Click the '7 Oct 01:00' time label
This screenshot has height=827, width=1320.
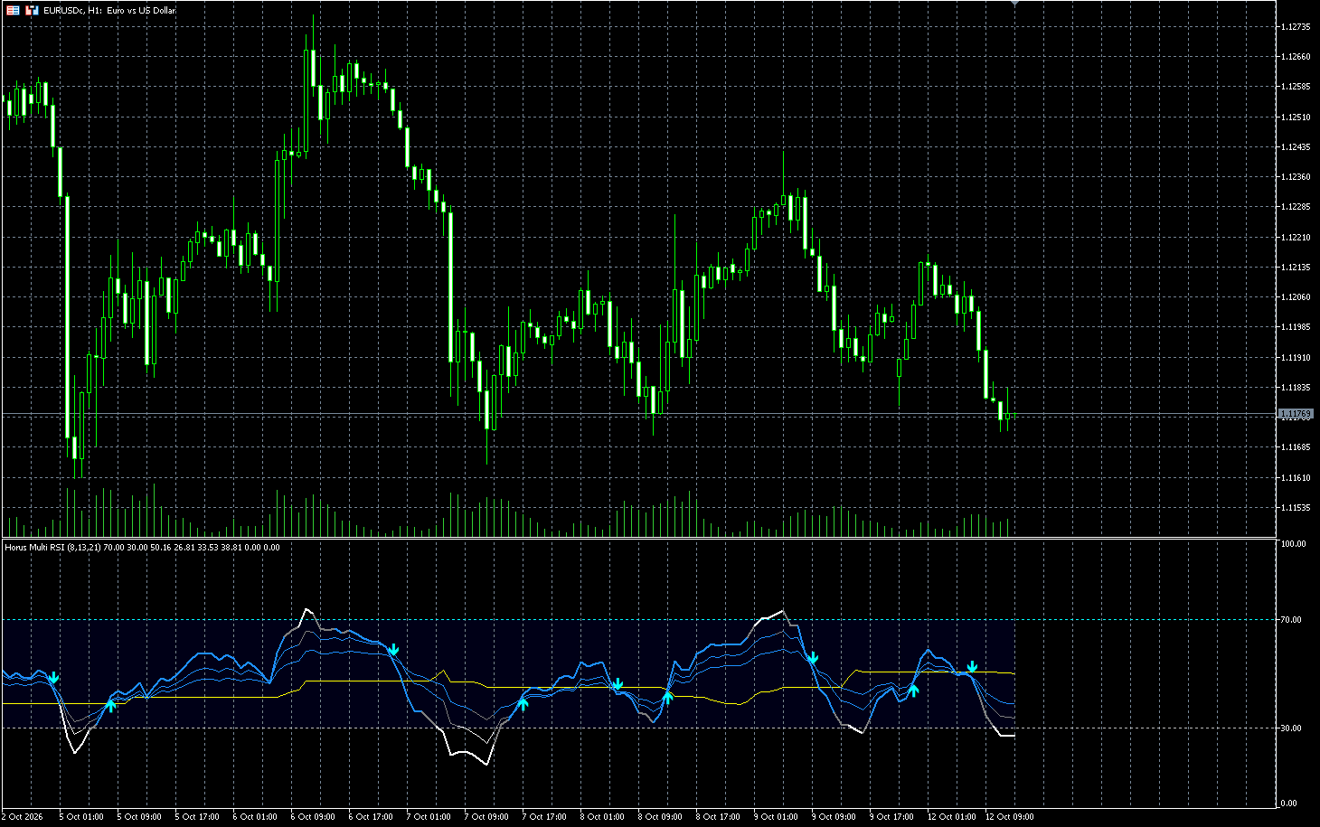coord(429,817)
